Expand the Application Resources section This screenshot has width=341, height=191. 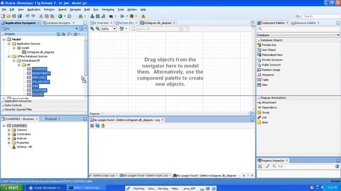[x=3, y=101]
